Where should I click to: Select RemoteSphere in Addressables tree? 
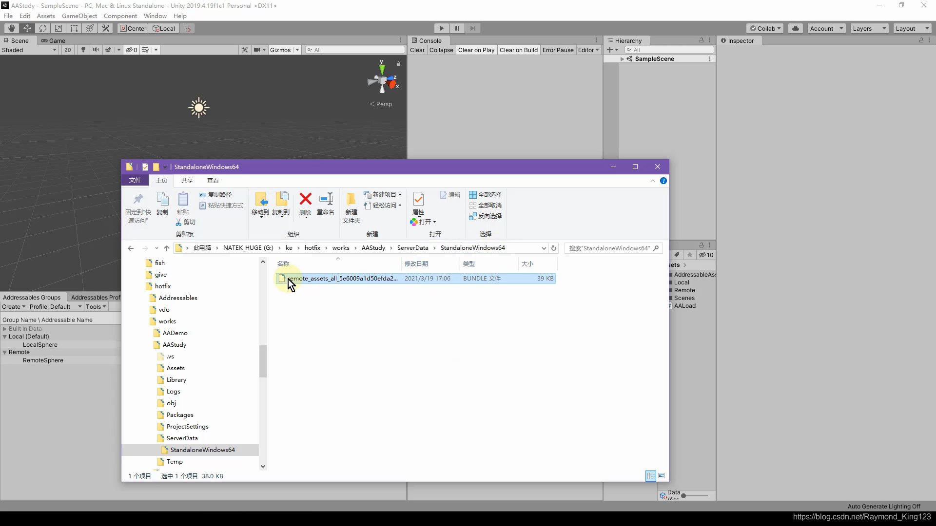point(43,359)
